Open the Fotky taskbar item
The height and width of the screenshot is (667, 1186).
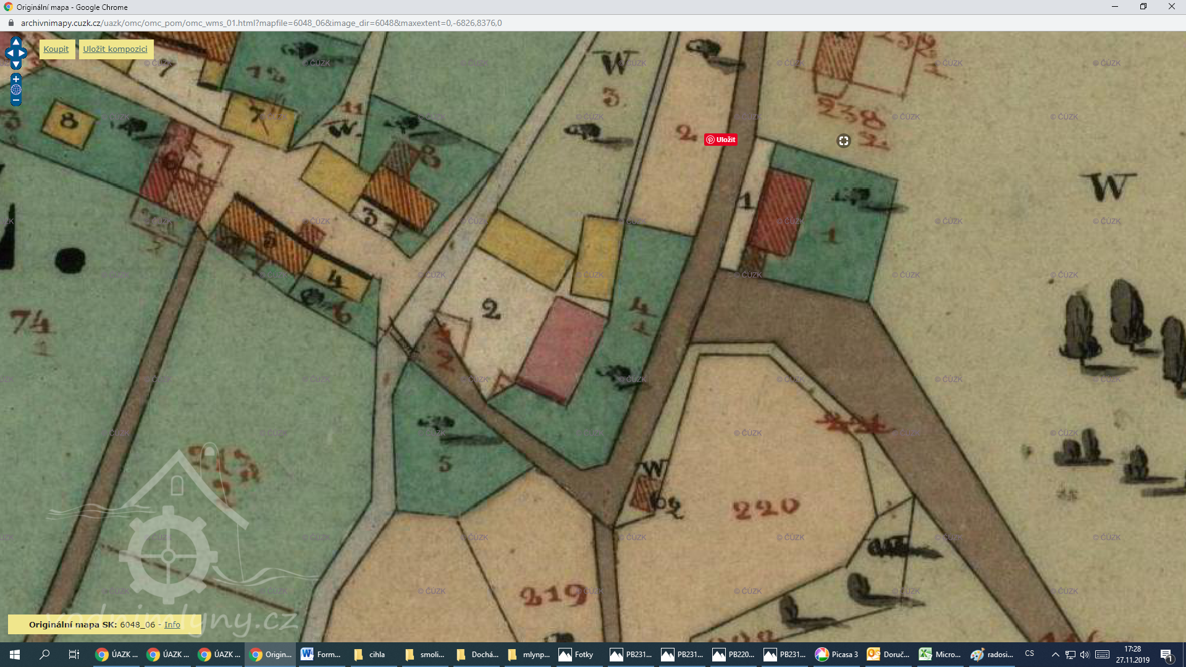tap(577, 655)
